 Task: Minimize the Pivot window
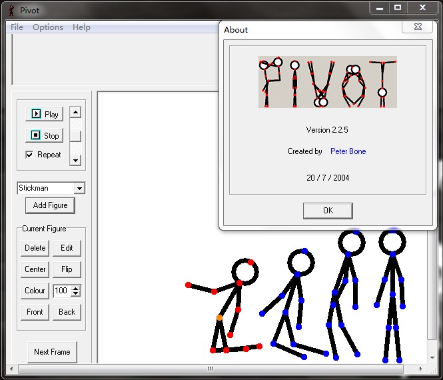coord(380,7)
